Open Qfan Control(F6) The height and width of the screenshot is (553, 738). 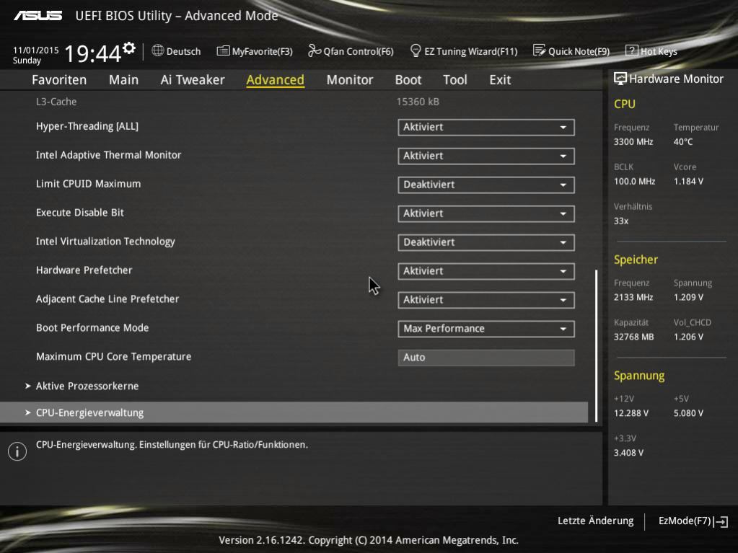pyautogui.click(x=351, y=51)
